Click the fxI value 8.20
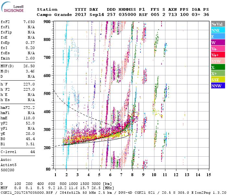227x195 pixels. (30, 48)
